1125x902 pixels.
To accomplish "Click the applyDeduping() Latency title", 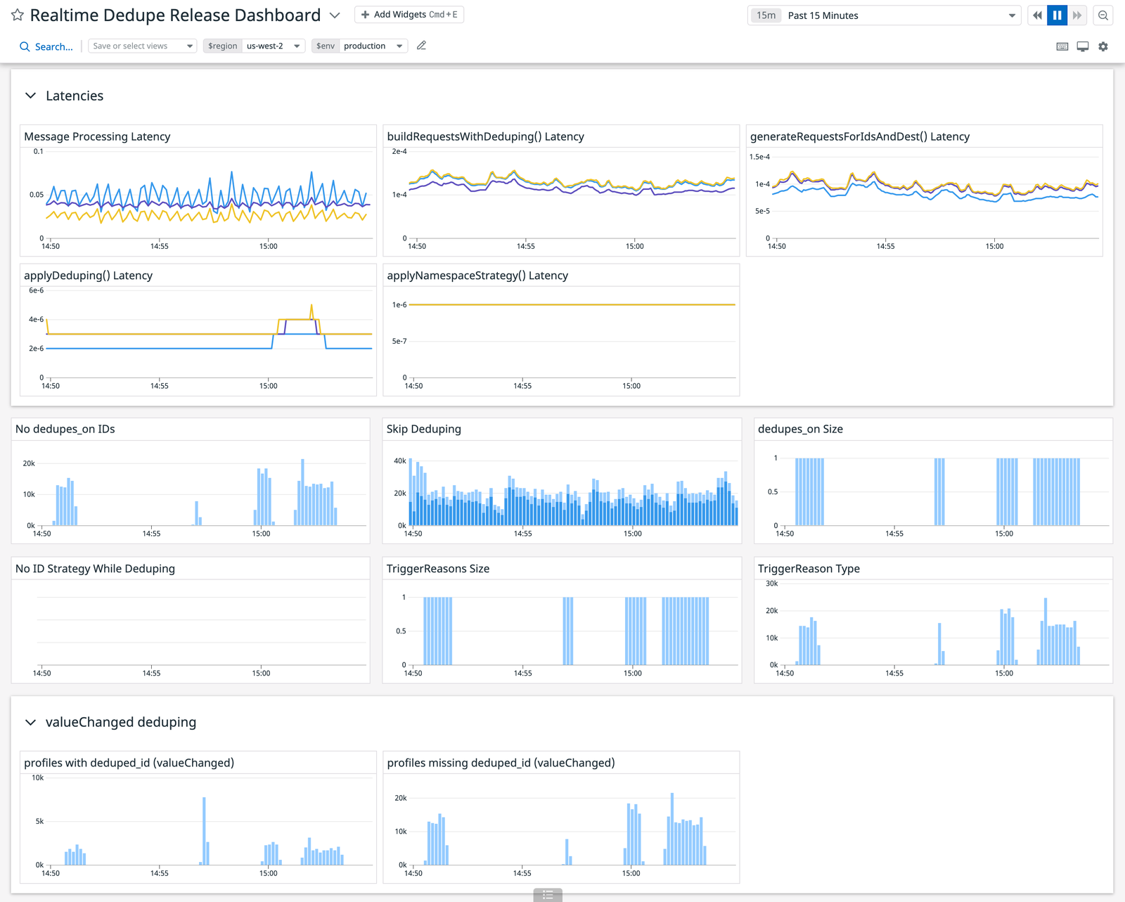I will pyautogui.click(x=88, y=276).
